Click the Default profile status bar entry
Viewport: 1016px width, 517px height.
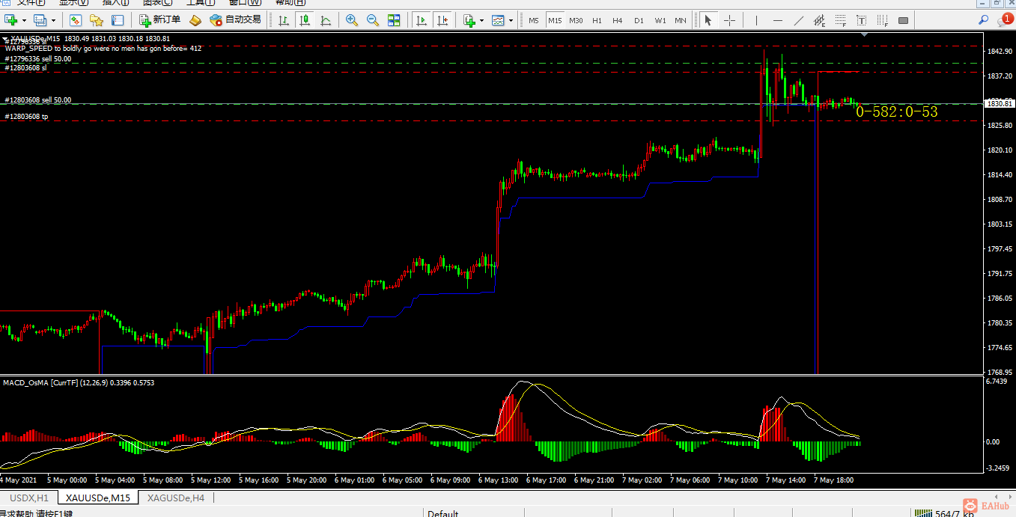pyautogui.click(x=443, y=514)
